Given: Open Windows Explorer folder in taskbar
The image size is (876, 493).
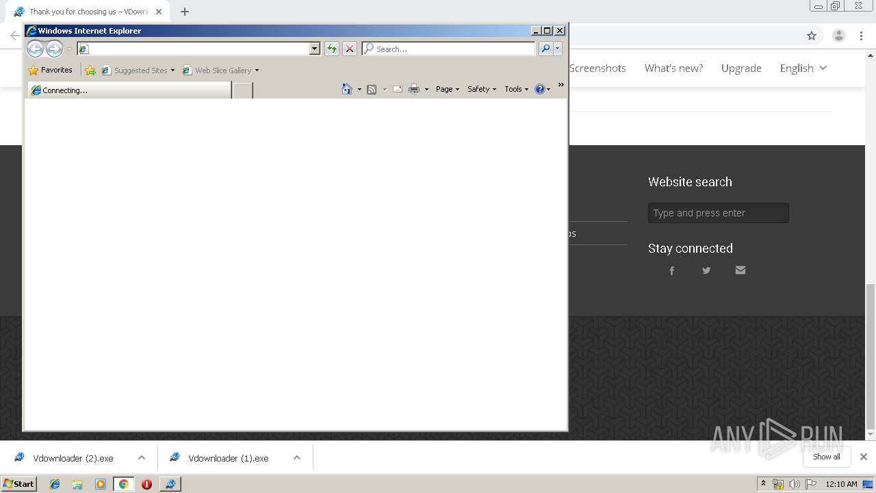Looking at the screenshot, I should coord(77,484).
